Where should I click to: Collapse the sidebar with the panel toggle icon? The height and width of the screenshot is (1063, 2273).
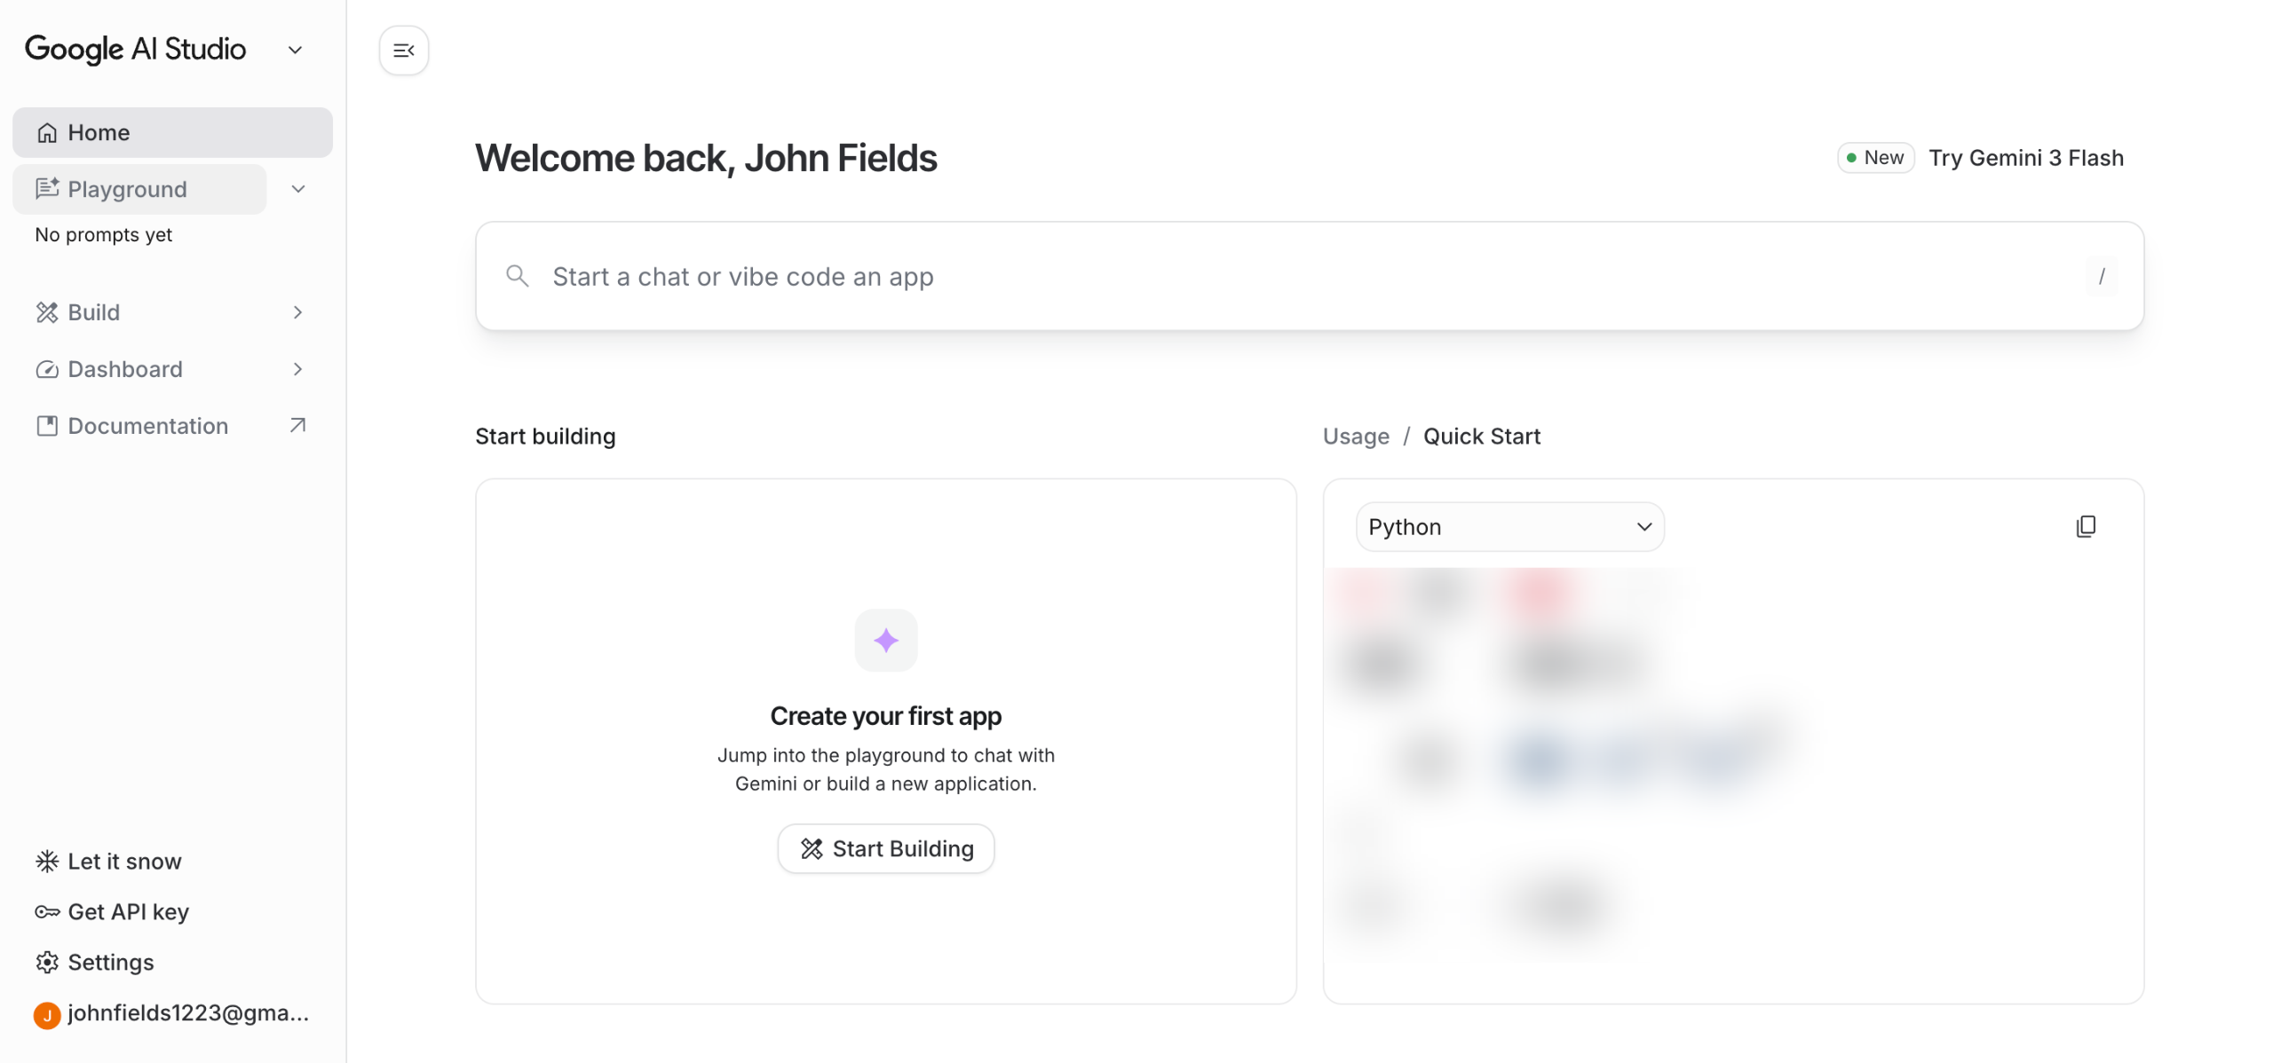click(x=403, y=51)
